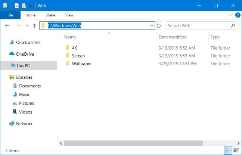Click the OneDrive cloud icon
This screenshot has height=155, width=242.
[x=12, y=54]
